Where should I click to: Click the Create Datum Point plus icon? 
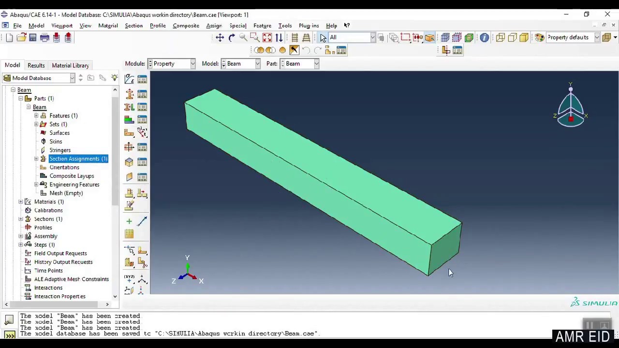[129, 221]
